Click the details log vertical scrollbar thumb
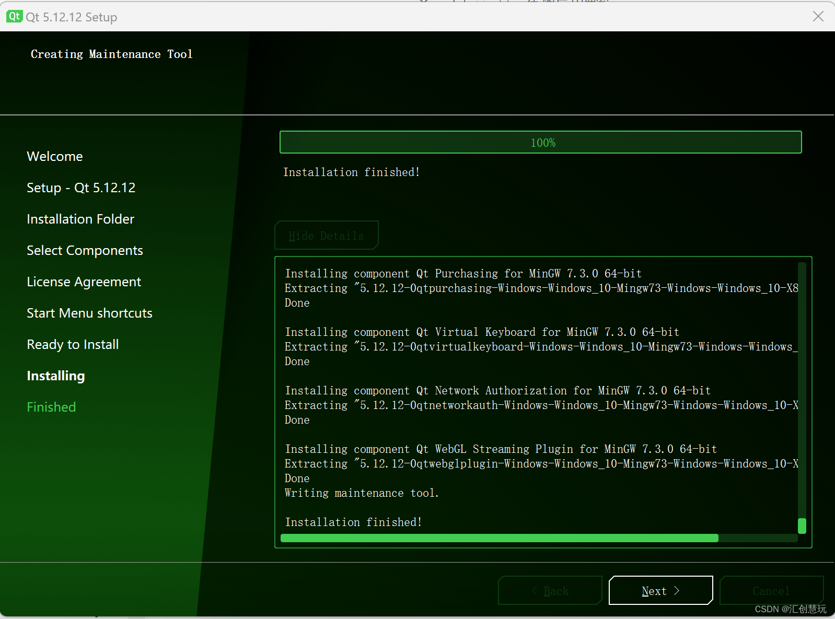This screenshot has width=835, height=619. tap(802, 525)
